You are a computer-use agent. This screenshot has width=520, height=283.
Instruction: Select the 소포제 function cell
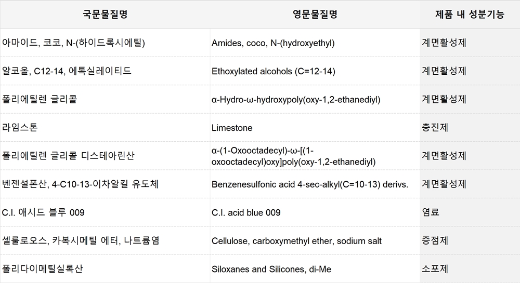coord(470,269)
